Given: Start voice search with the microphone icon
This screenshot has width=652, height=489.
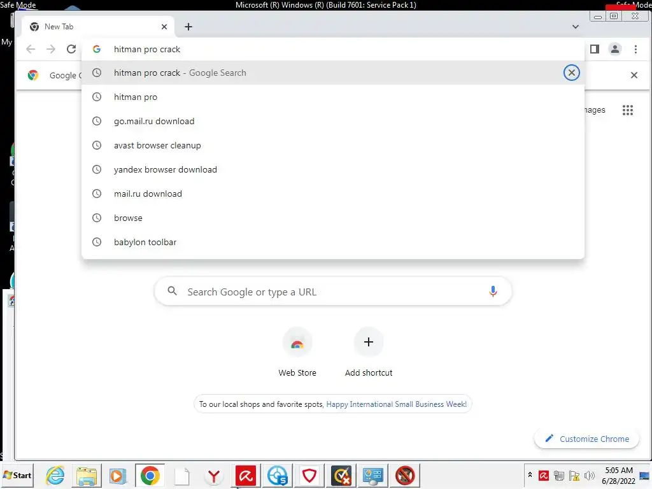Looking at the screenshot, I should [493, 292].
